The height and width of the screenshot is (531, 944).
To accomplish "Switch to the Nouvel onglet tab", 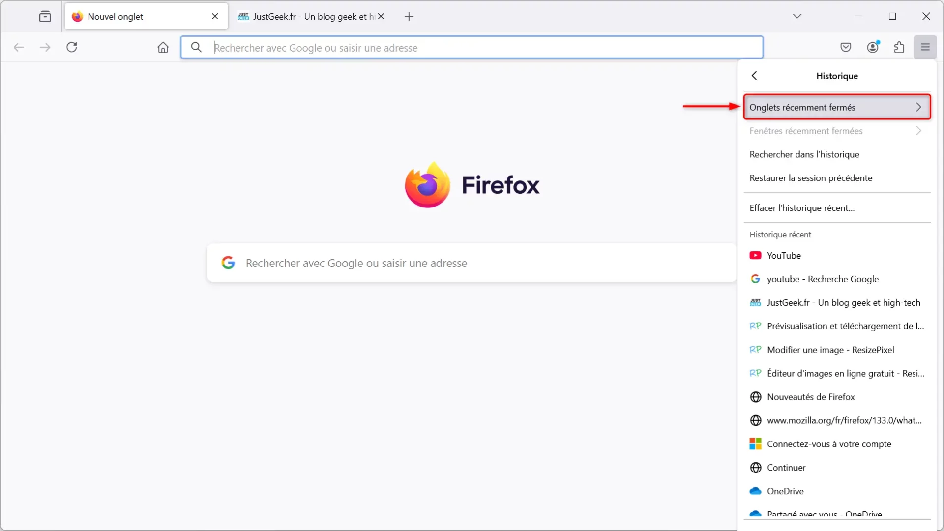I will (x=146, y=16).
